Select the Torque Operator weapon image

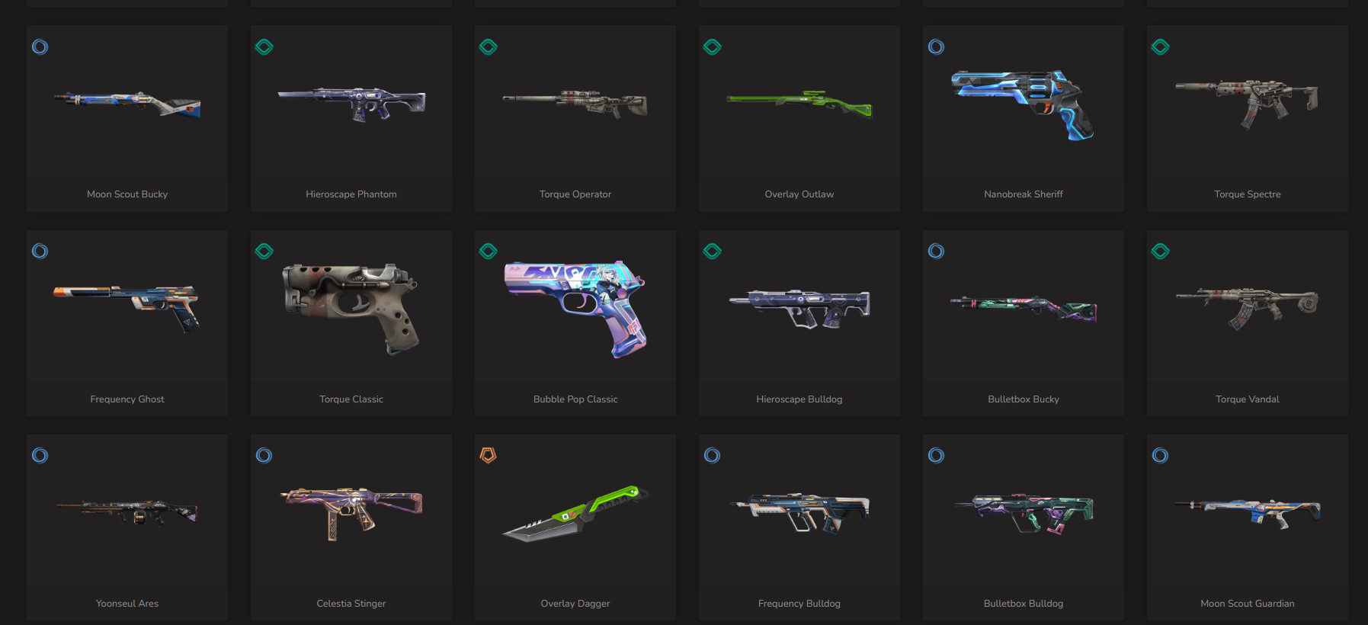(x=575, y=104)
